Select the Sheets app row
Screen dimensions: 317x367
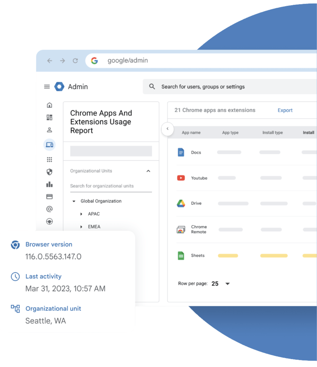pos(198,256)
